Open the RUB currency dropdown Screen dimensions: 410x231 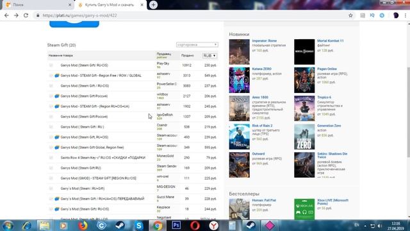209,56
